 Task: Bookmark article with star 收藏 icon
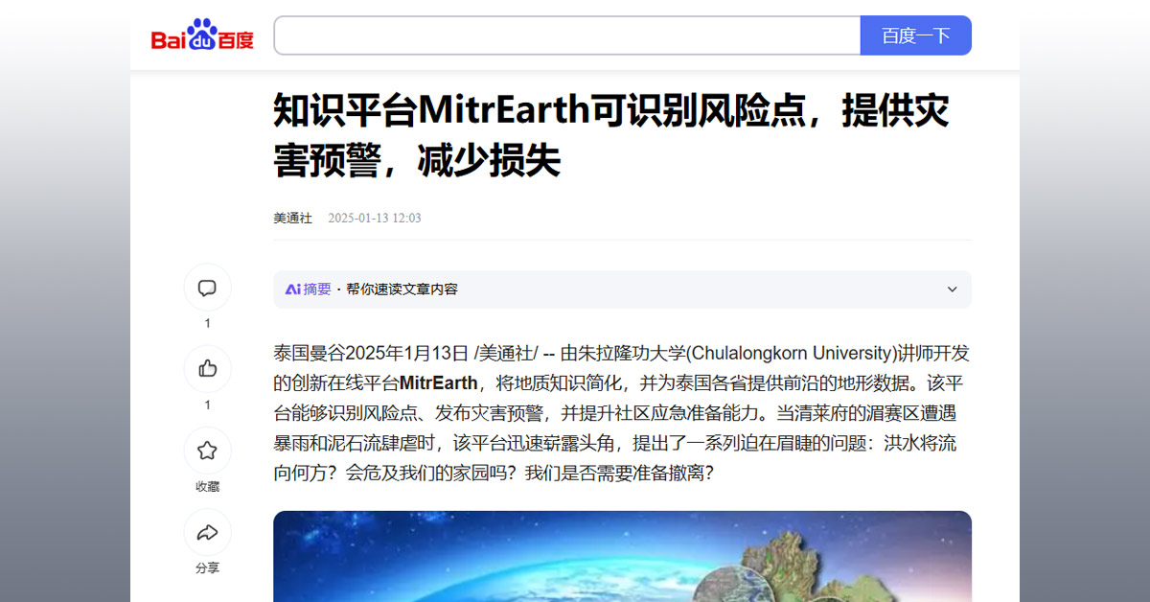click(207, 451)
